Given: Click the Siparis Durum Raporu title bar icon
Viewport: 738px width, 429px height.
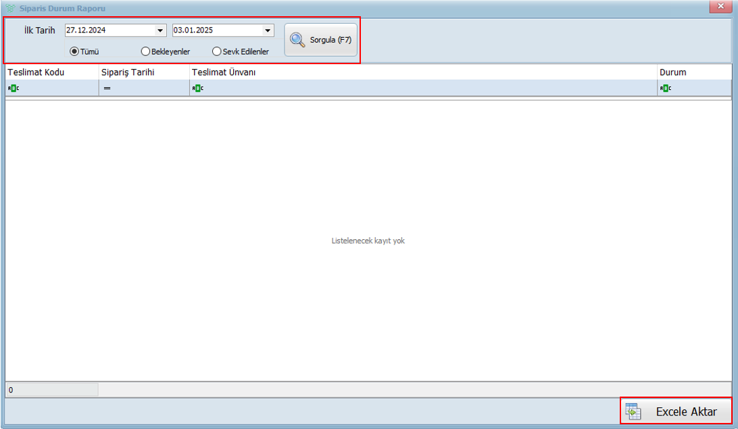Looking at the screenshot, I should pyautogui.click(x=10, y=7).
